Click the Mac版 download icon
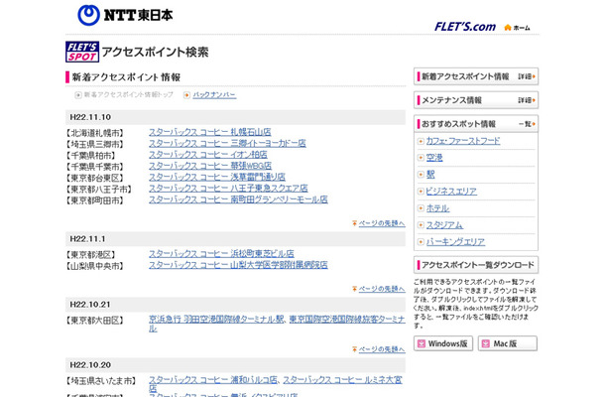The image size is (605, 397). tap(486, 343)
